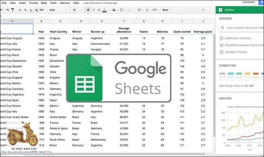Open the Edit menu
Viewport: 264px width, 157px height.
(x=4, y=3)
